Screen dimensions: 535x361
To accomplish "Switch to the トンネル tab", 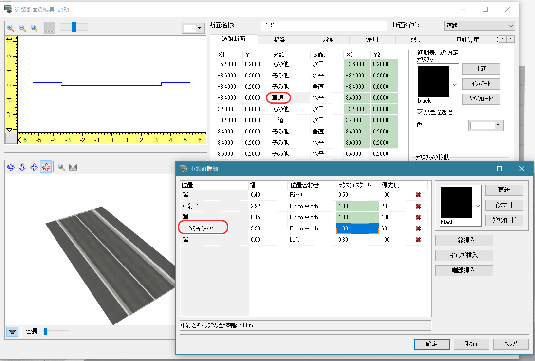I will coord(326,40).
